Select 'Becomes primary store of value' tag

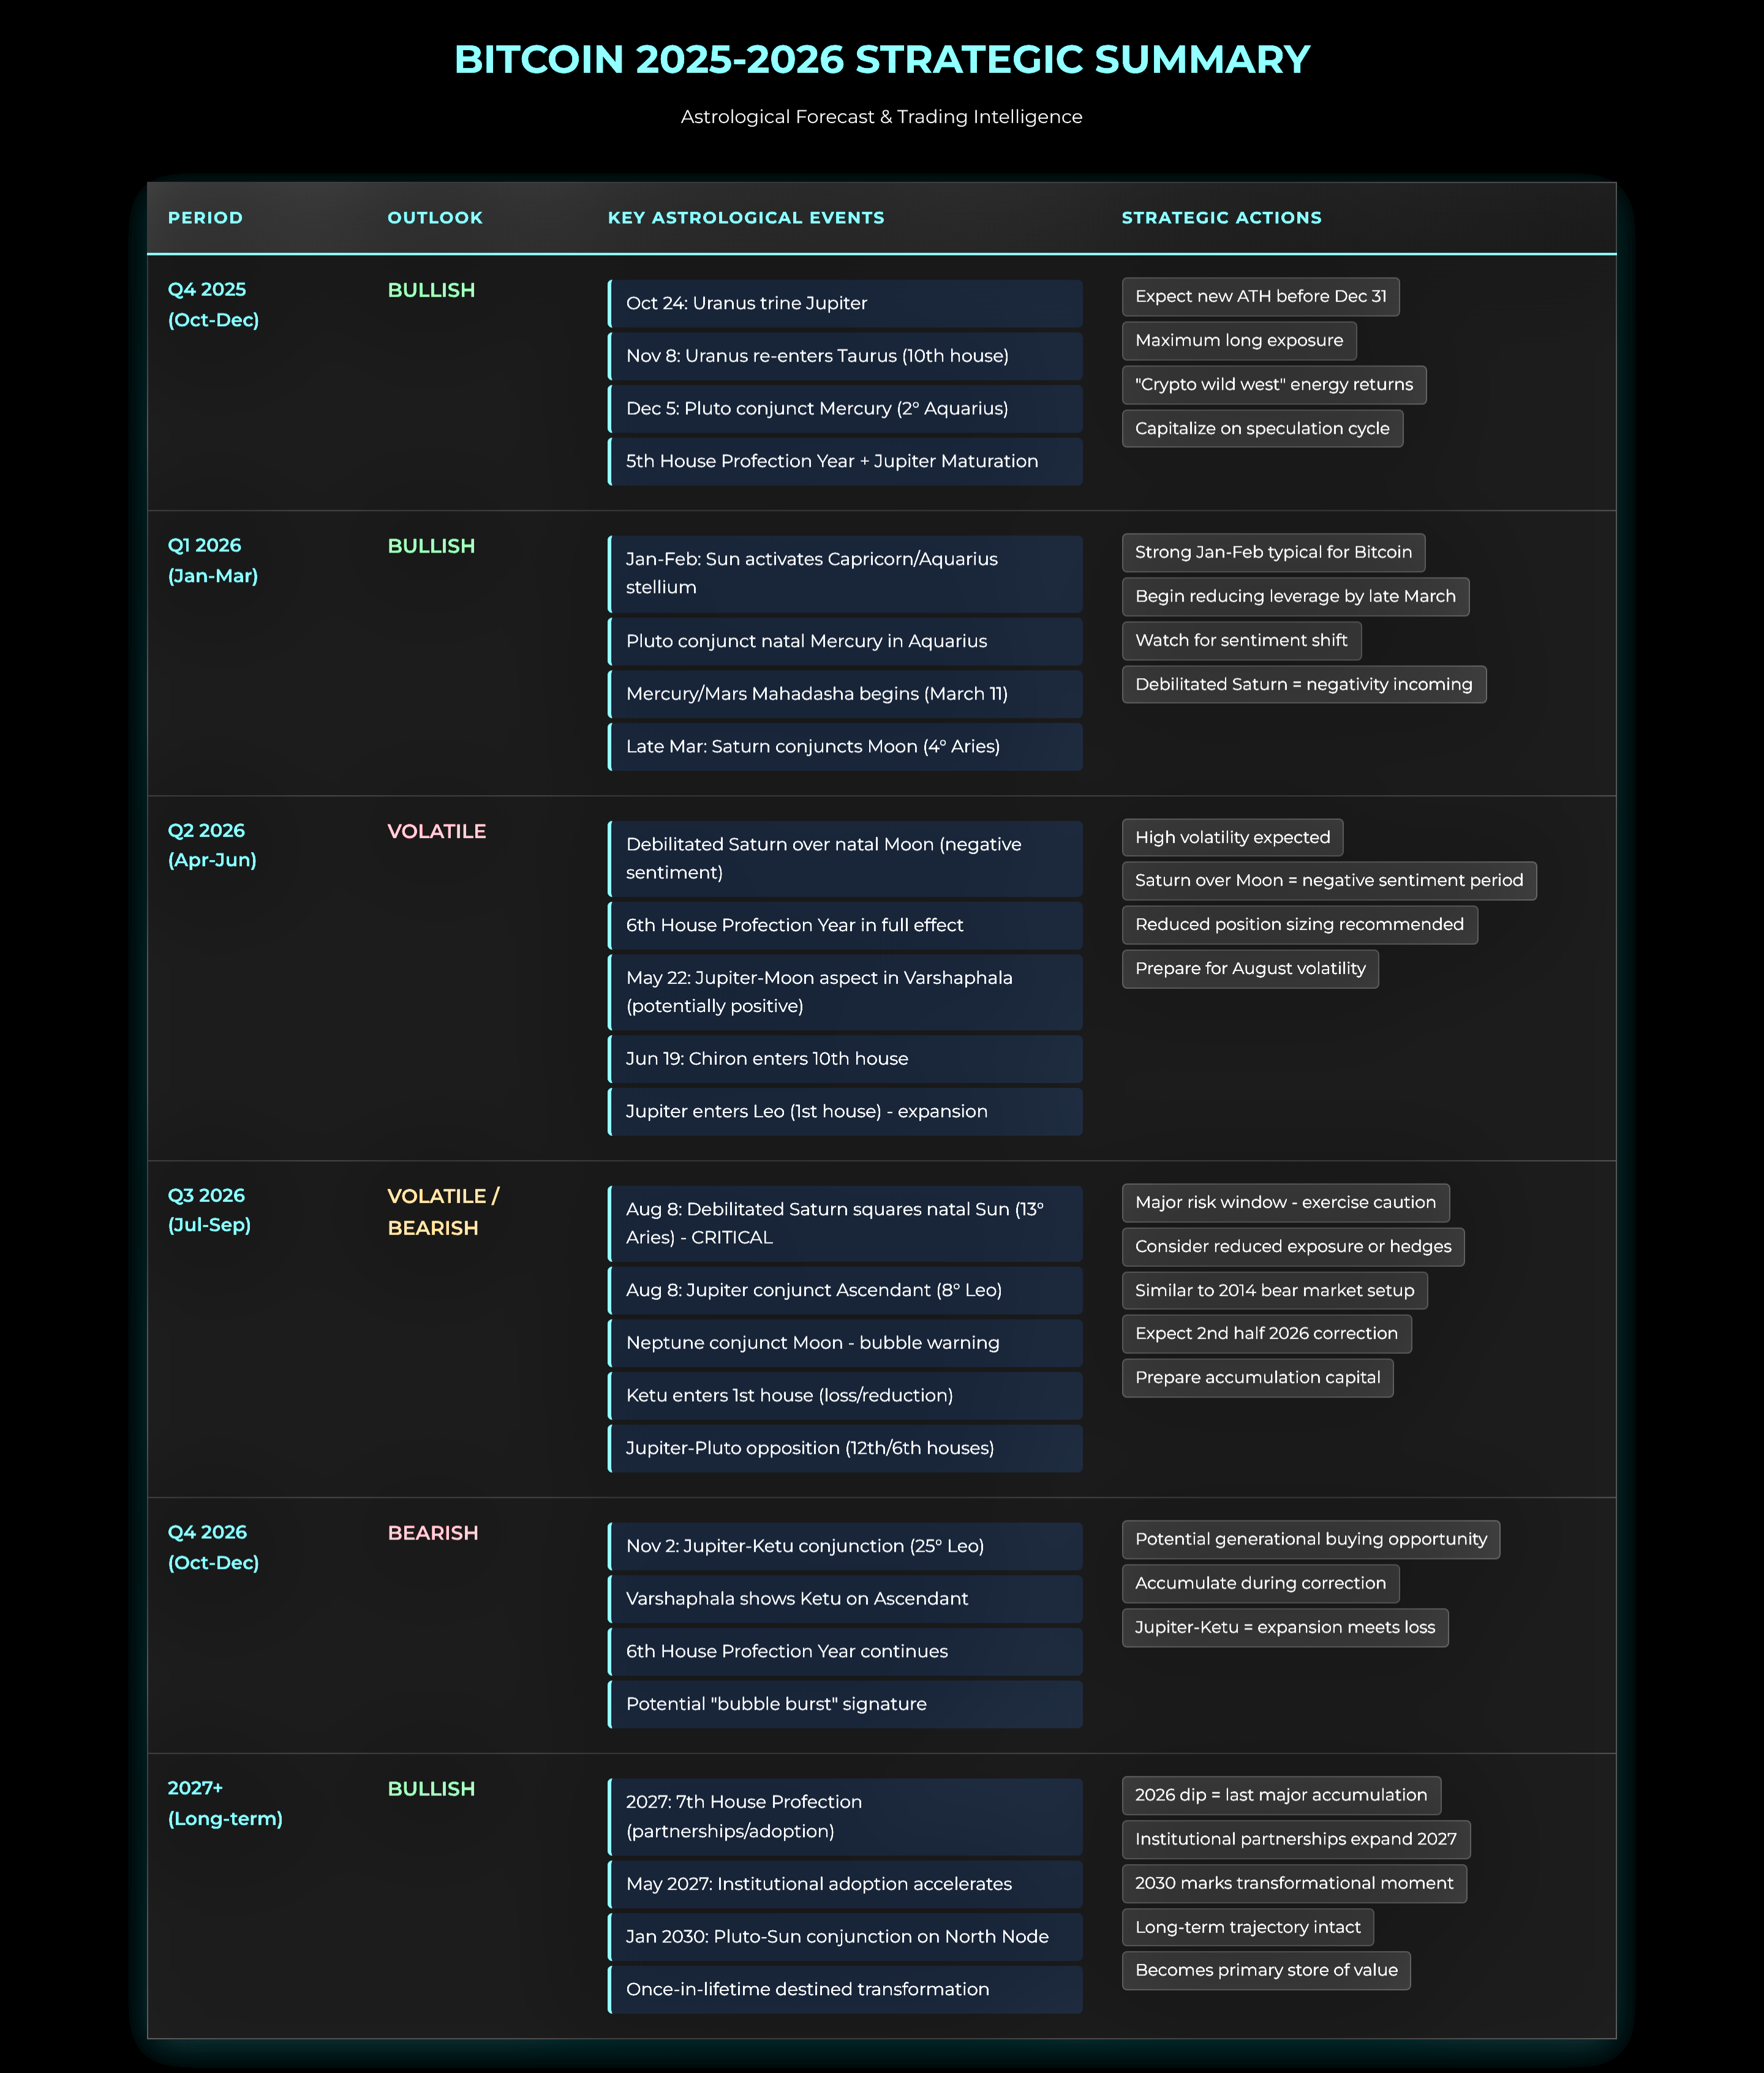[1265, 1971]
